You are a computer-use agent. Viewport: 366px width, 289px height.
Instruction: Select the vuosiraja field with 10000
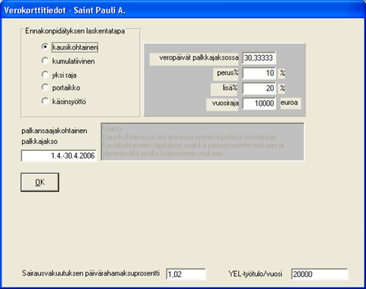point(259,103)
